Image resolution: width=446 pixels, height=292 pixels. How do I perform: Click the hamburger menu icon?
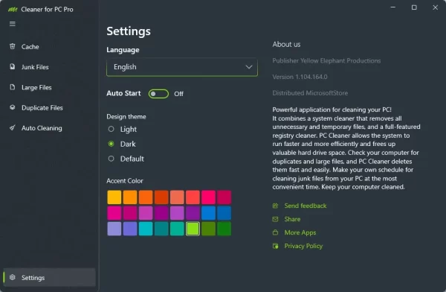pos(12,24)
